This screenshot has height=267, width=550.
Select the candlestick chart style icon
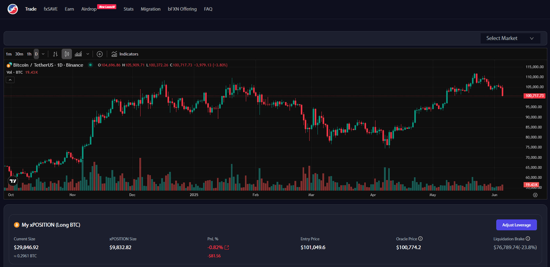(66, 54)
